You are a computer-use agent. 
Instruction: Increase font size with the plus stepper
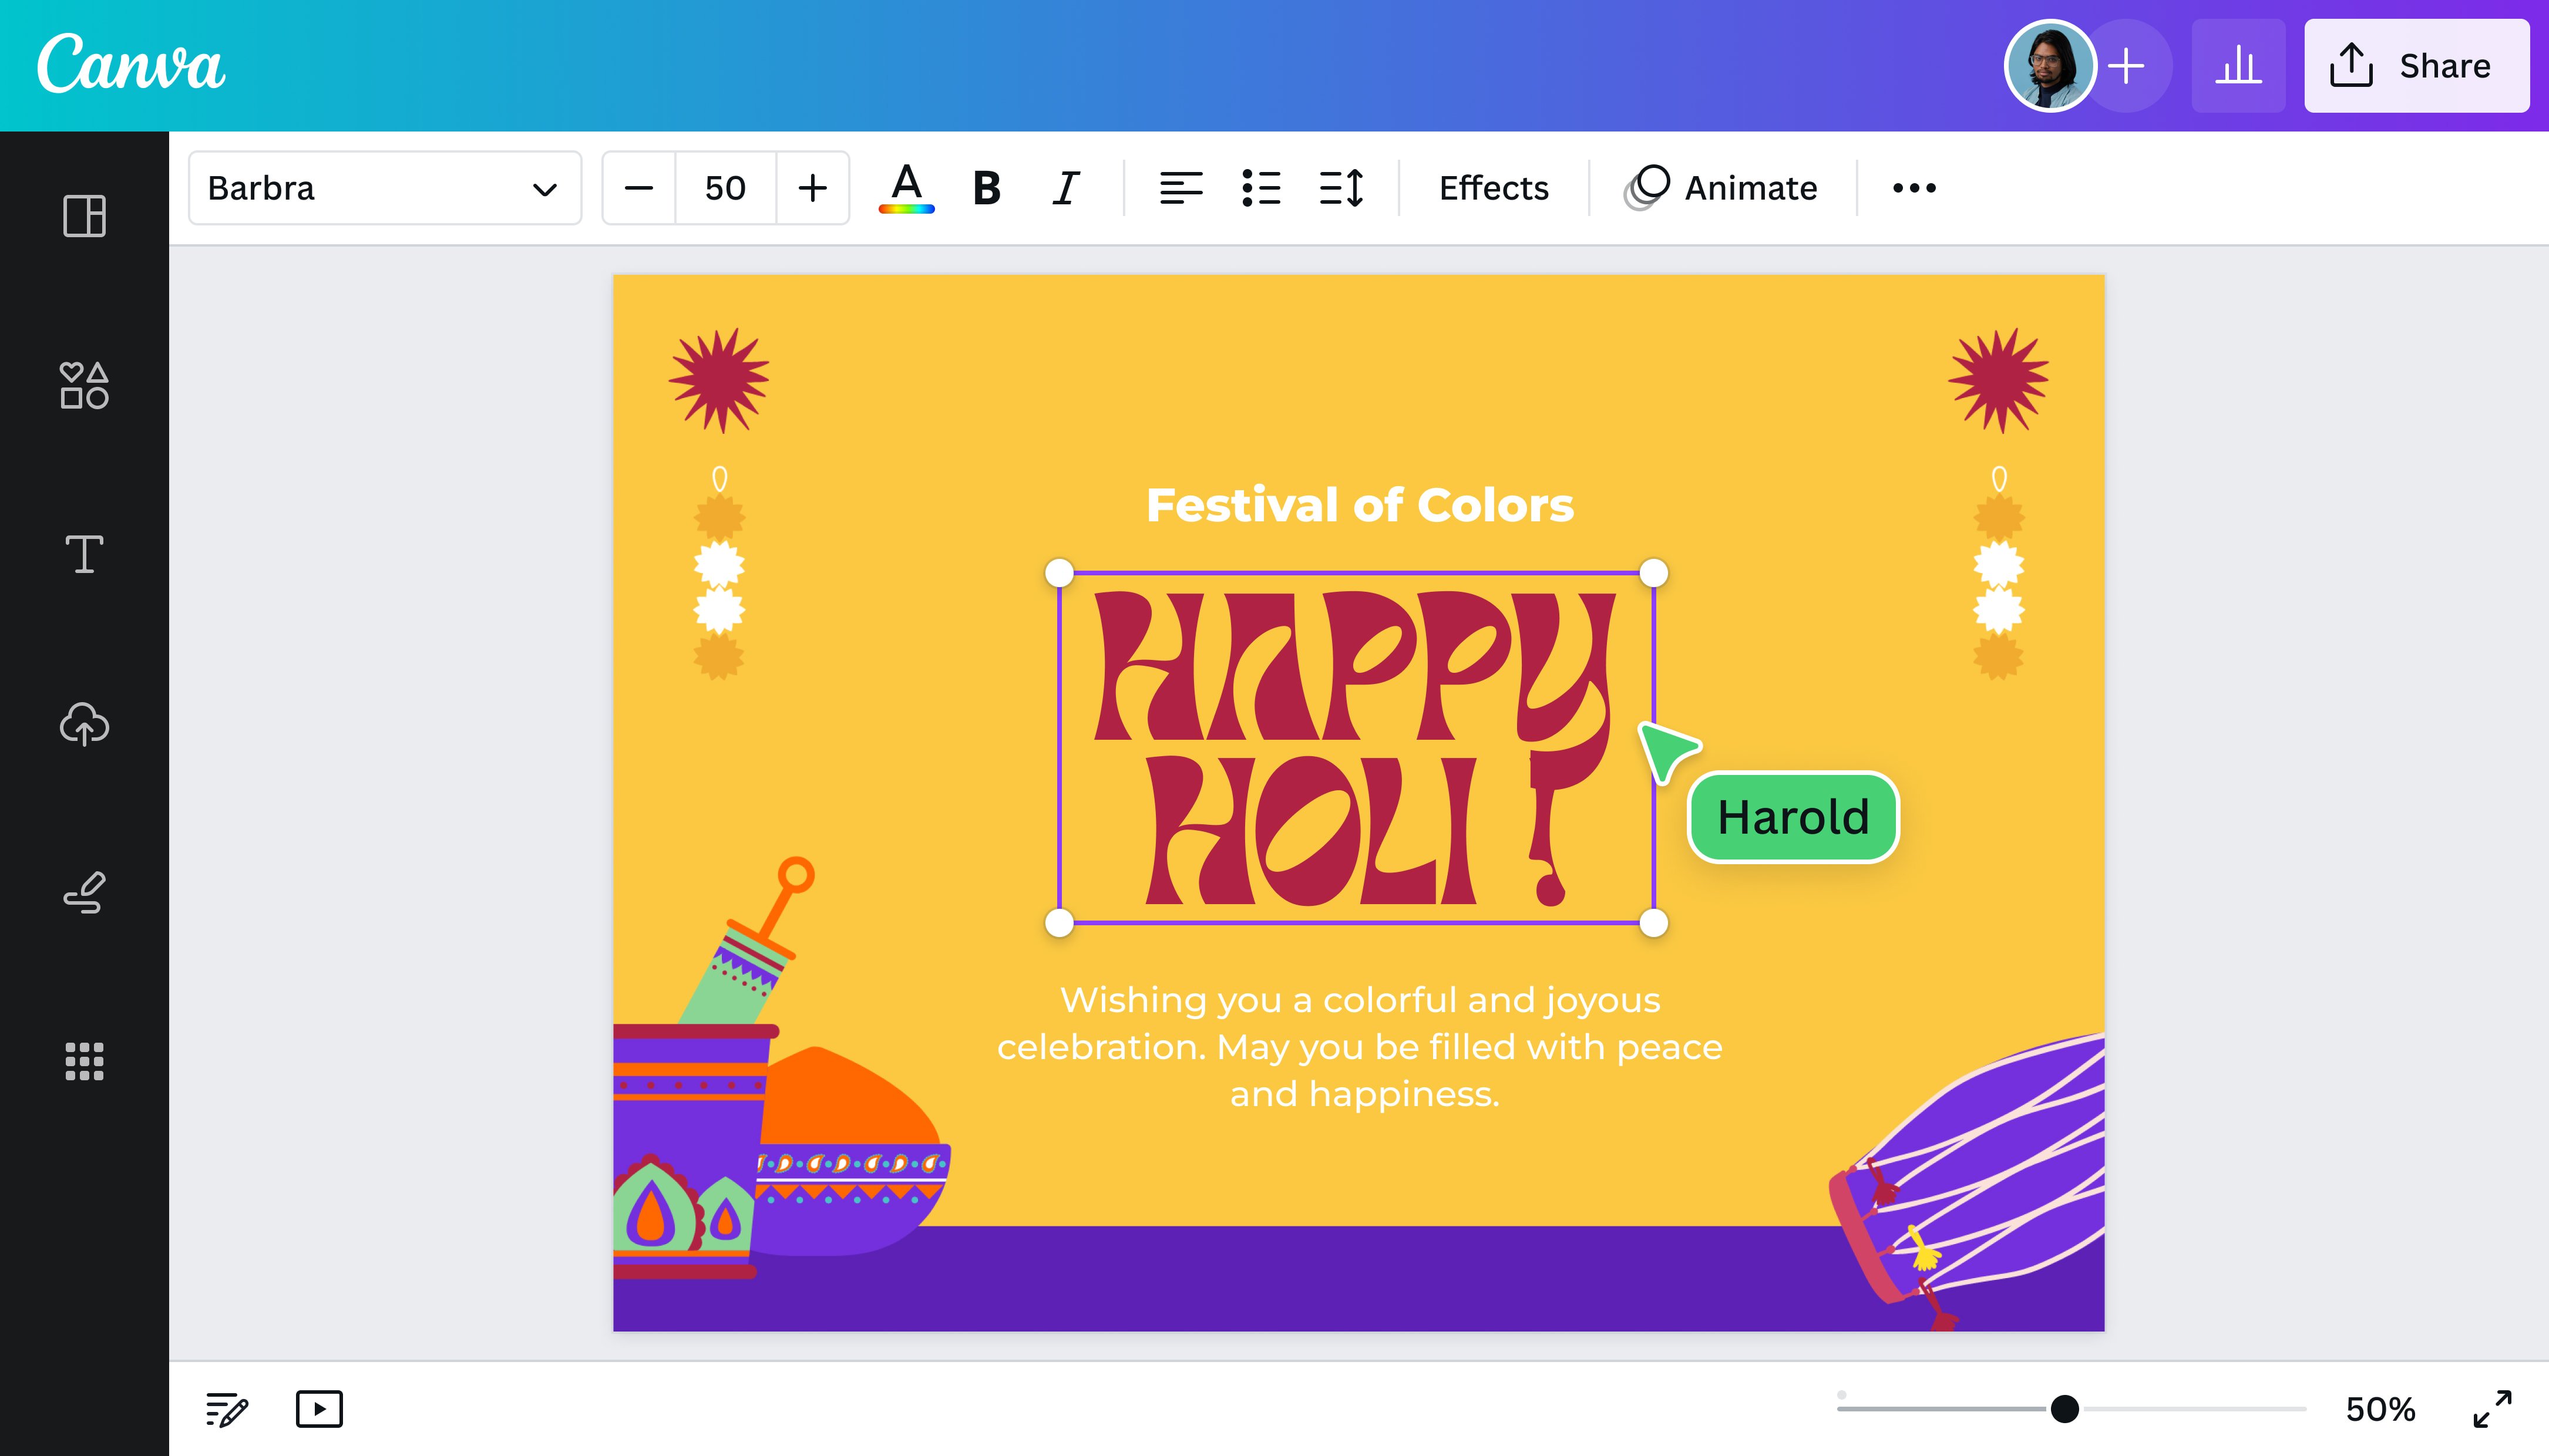811,188
